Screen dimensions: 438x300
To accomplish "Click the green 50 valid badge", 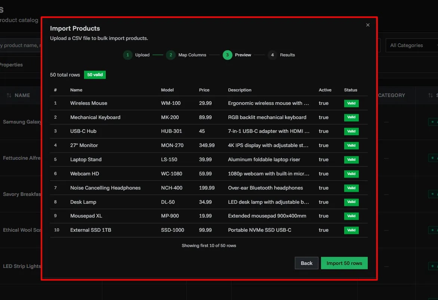I will click(95, 75).
